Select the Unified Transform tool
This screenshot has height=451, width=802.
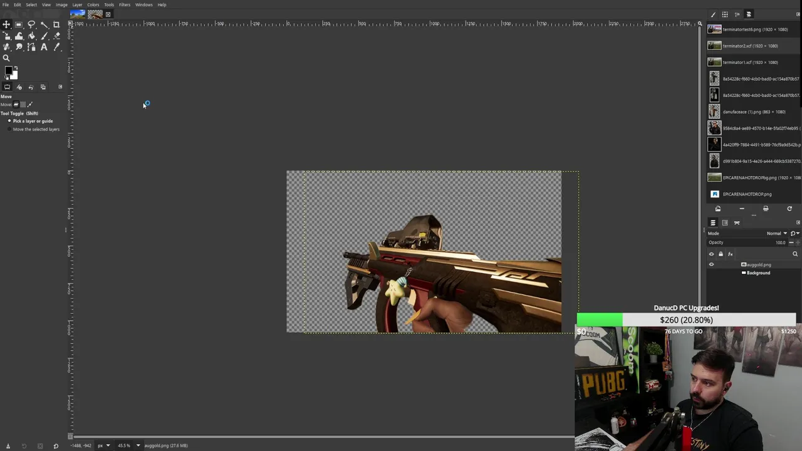6,36
